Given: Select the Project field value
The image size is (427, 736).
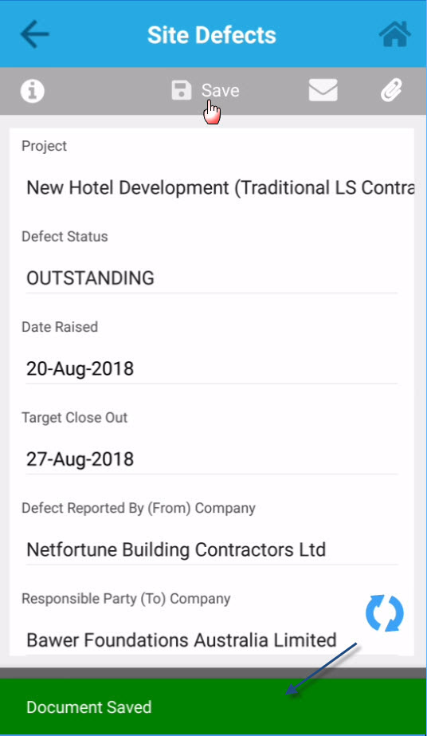Looking at the screenshot, I should tap(221, 187).
